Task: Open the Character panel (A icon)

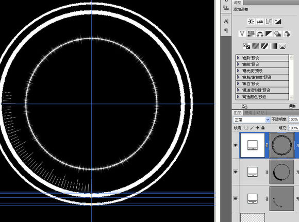Action: (226, 21)
